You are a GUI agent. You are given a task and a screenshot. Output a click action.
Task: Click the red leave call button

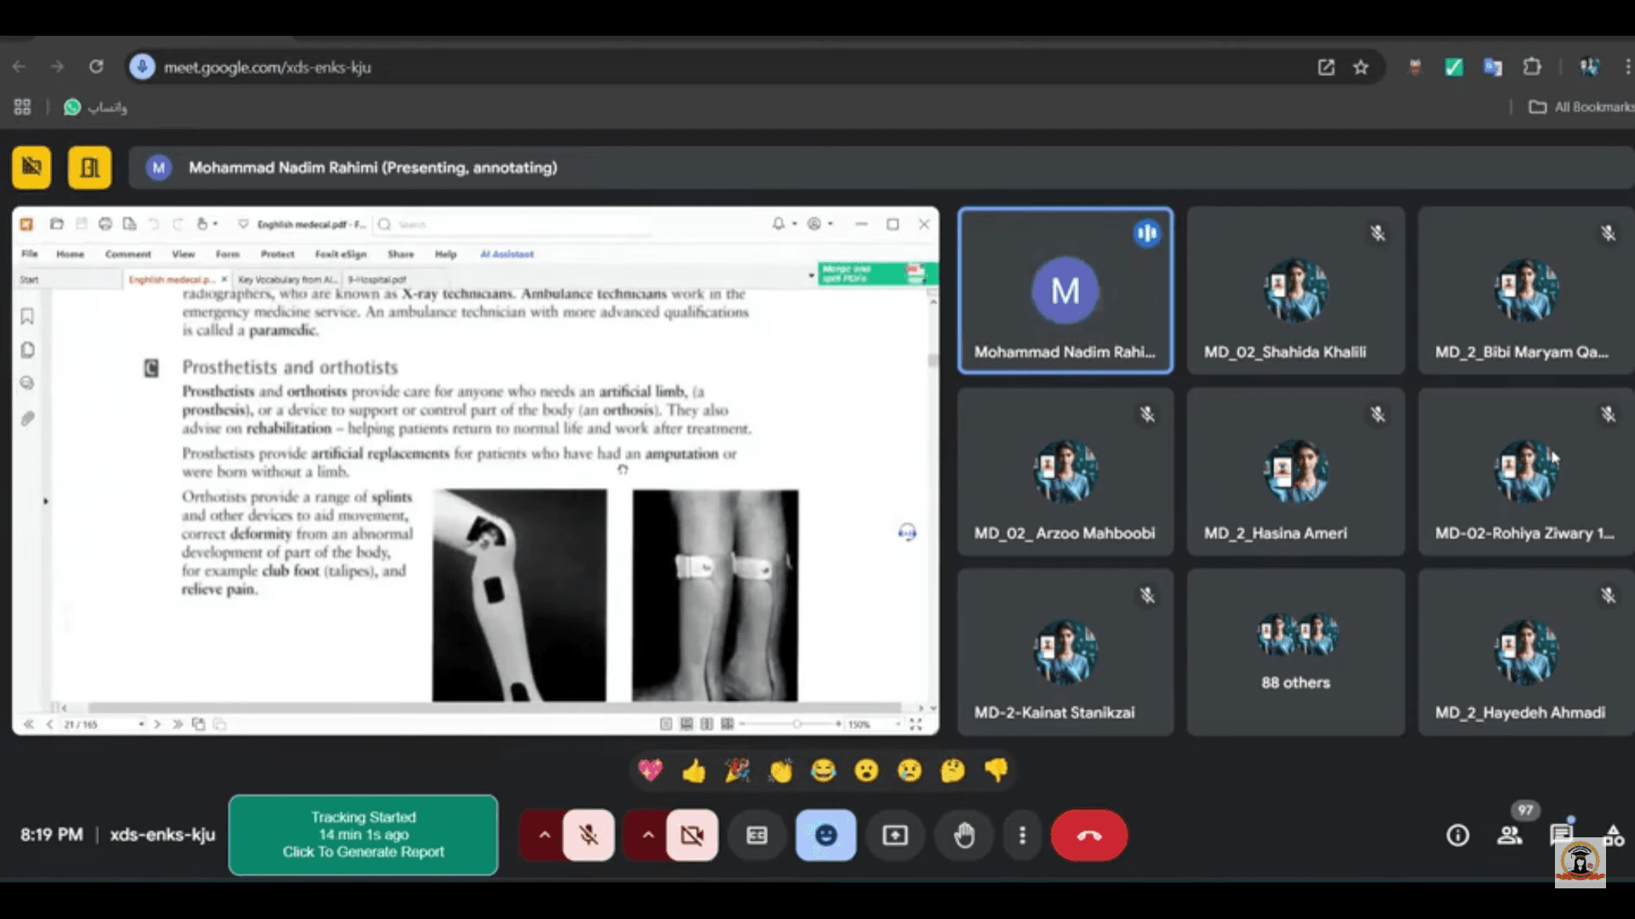click(x=1088, y=836)
